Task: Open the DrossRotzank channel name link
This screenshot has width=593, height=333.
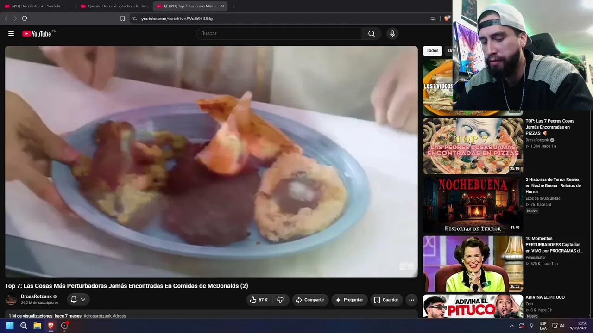Action: pyautogui.click(x=36, y=296)
